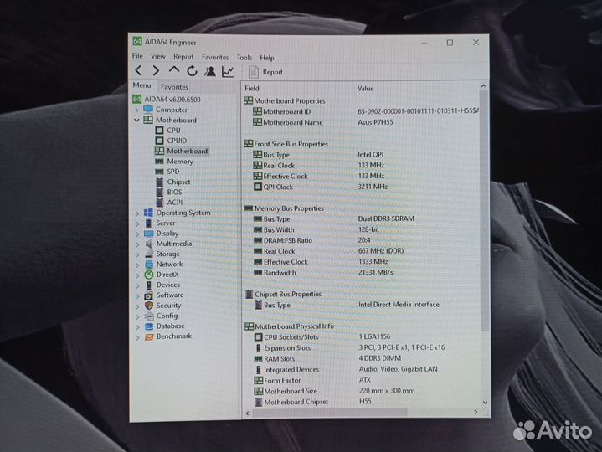Click the horizontal scrollbar right arrow
The width and height of the screenshot is (602, 452).
coord(476,412)
